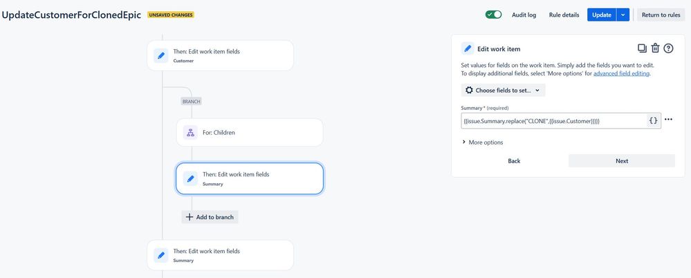Follow the advanced field editing link

tap(621, 73)
